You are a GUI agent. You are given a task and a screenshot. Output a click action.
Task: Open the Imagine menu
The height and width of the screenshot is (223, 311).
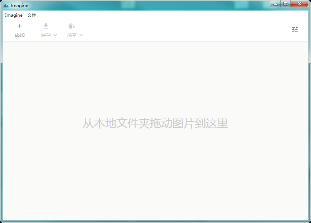tap(13, 15)
